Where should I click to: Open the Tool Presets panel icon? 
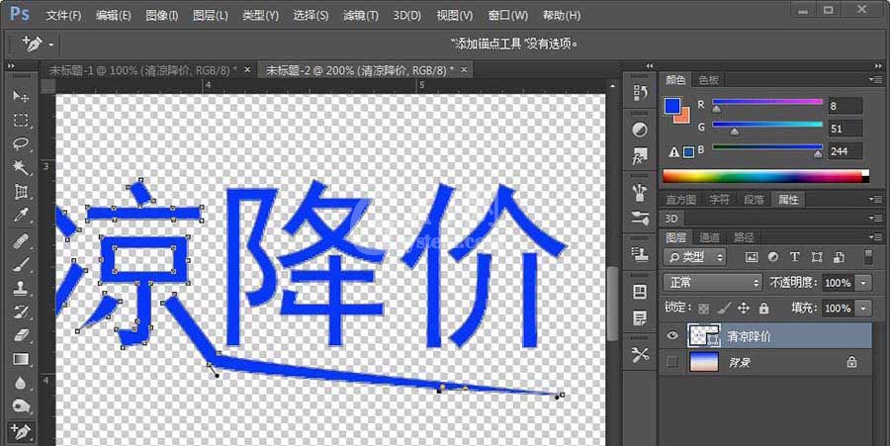coord(640,355)
